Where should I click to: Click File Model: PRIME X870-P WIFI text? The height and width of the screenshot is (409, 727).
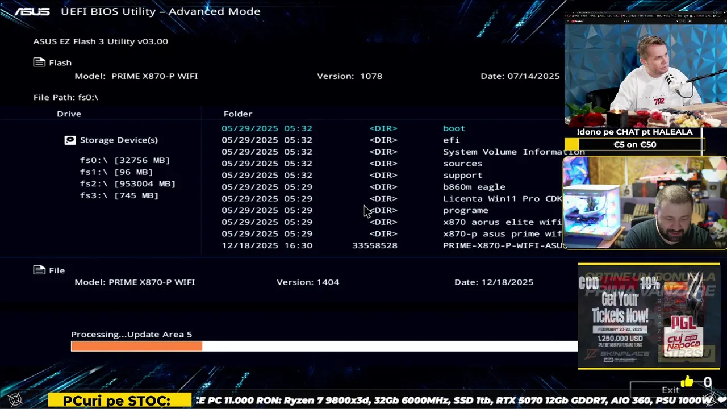coord(135,282)
